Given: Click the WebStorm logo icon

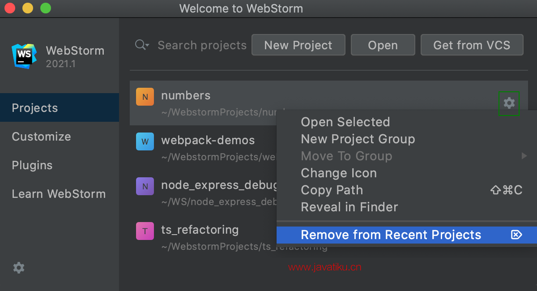Looking at the screenshot, I should tap(24, 56).
